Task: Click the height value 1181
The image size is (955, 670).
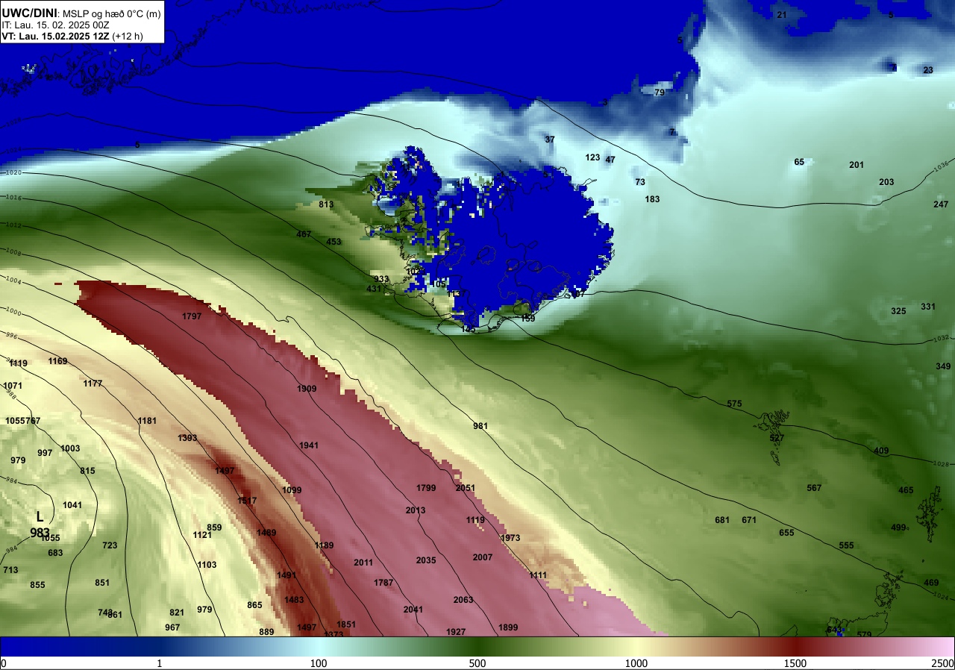Action: point(147,421)
